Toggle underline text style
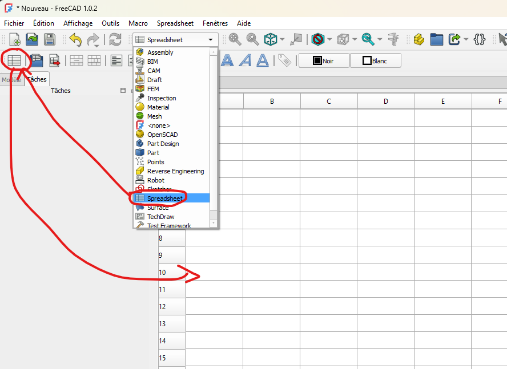The width and height of the screenshot is (507, 369). [263, 60]
